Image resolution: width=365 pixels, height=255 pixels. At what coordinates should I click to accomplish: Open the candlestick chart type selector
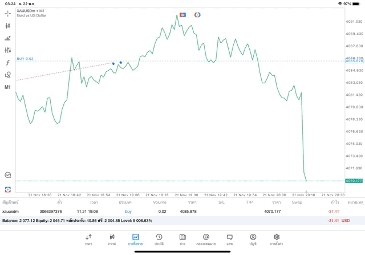[x=8, y=26]
